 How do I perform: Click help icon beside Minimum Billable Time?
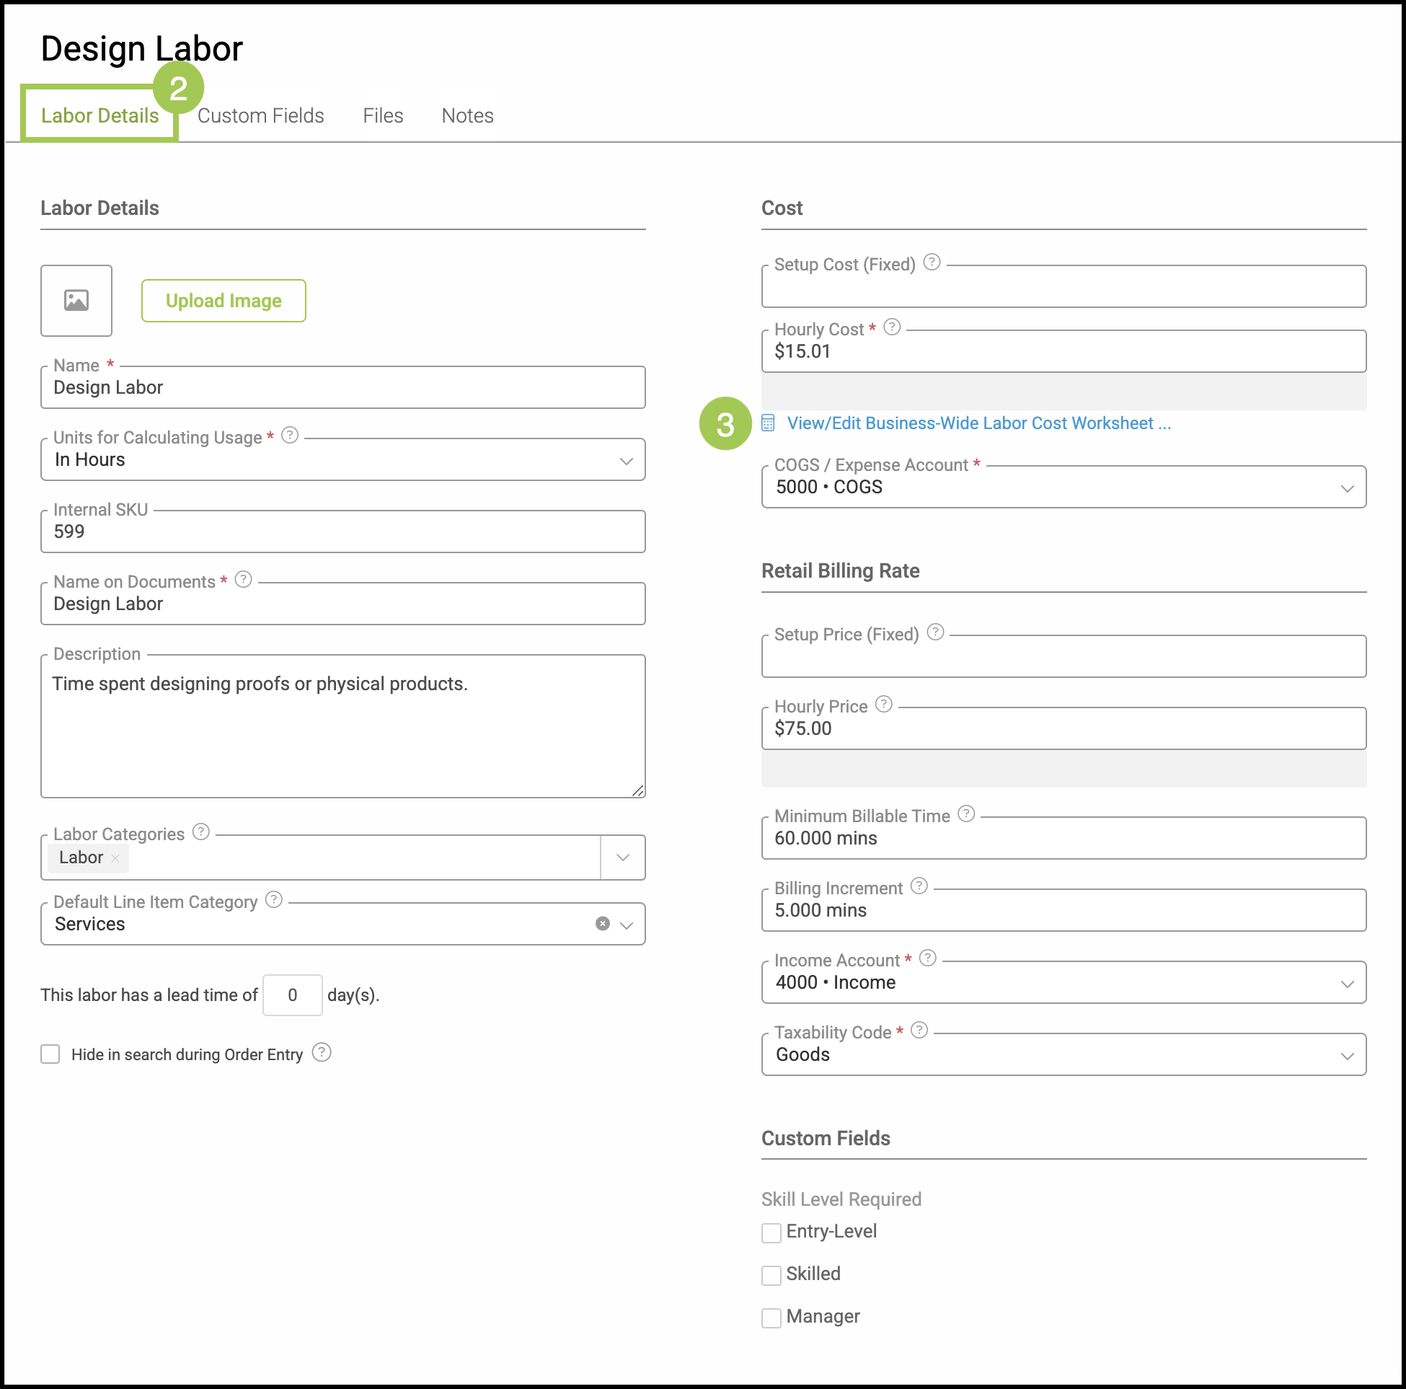(x=965, y=814)
